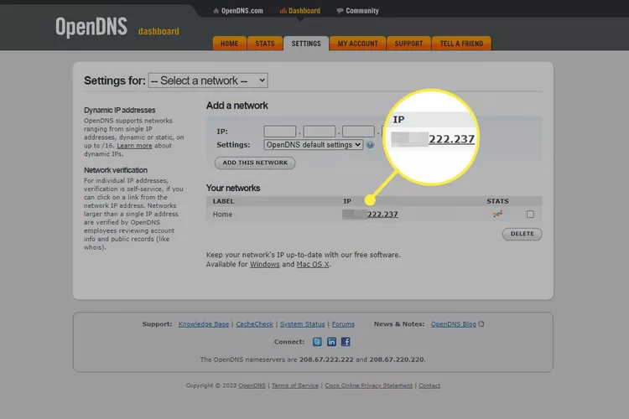Go to the HOME tab
The image size is (629, 419).
point(230,44)
